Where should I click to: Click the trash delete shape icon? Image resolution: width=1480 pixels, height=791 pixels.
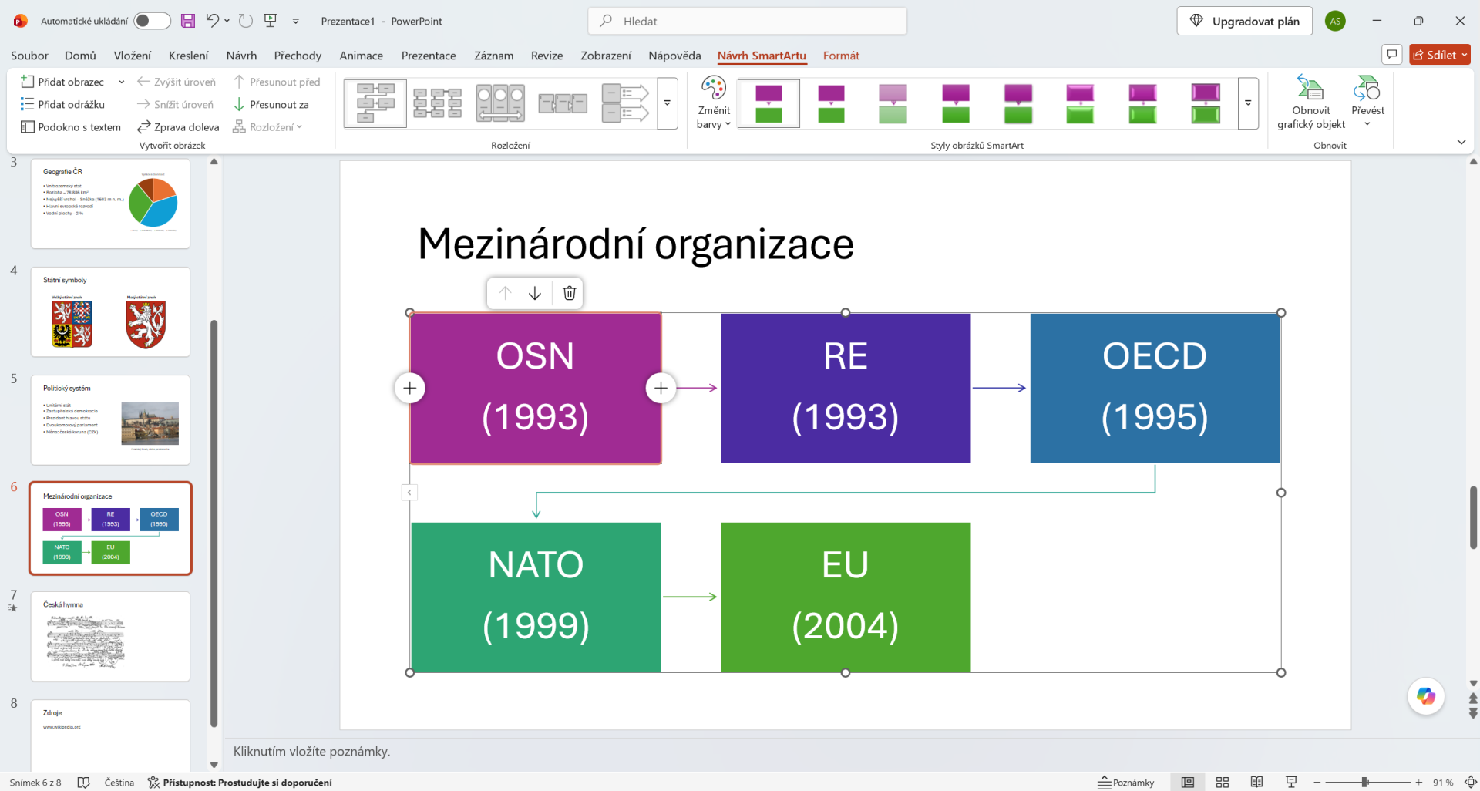click(x=570, y=293)
